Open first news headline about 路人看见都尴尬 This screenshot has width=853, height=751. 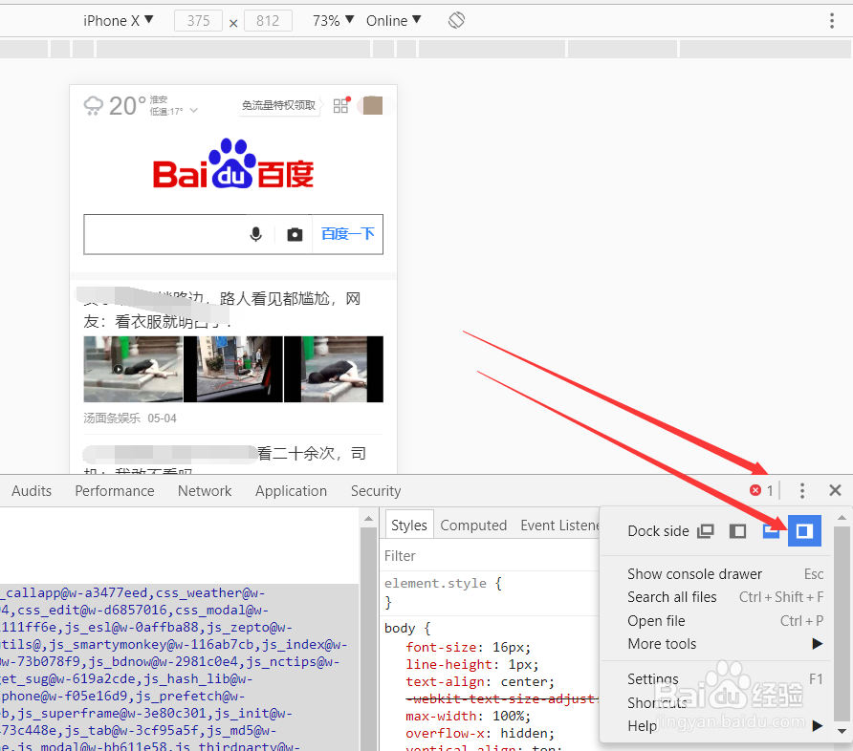[222, 310]
